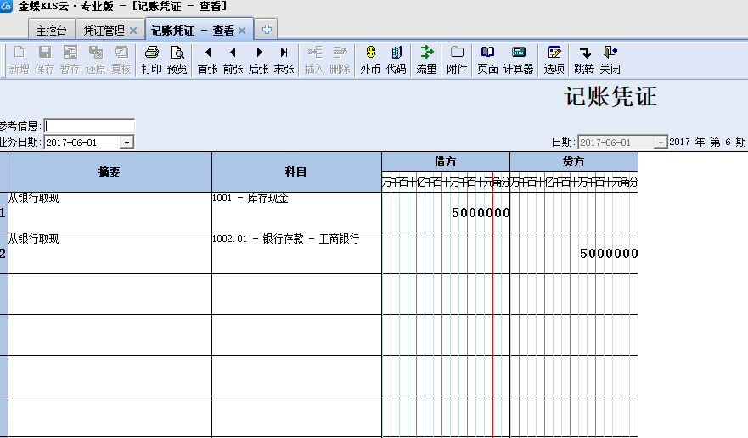748x438 pixels.
Task: Click the 业务日期 value 2017-06-01
Action: (71, 143)
